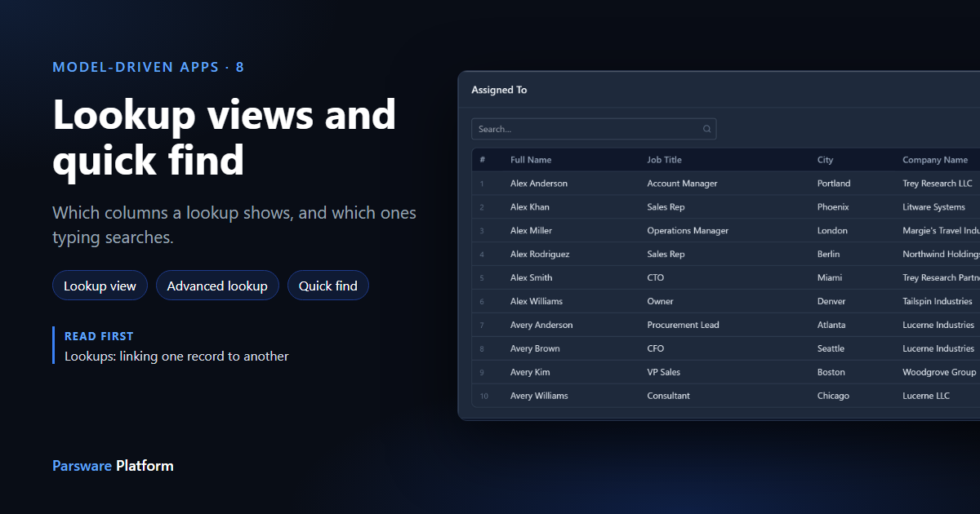This screenshot has width=980, height=514.
Task: Select the Alex Smith row
Action: click(x=726, y=278)
